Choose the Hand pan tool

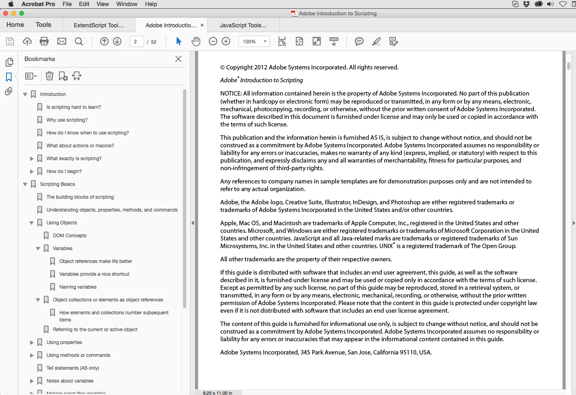(x=196, y=41)
